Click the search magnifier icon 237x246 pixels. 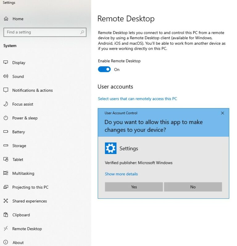pyautogui.click(x=82, y=32)
